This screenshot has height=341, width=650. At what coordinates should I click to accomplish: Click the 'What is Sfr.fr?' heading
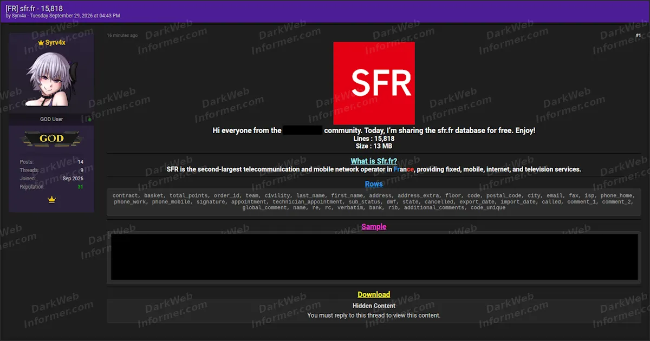pyautogui.click(x=374, y=161)
